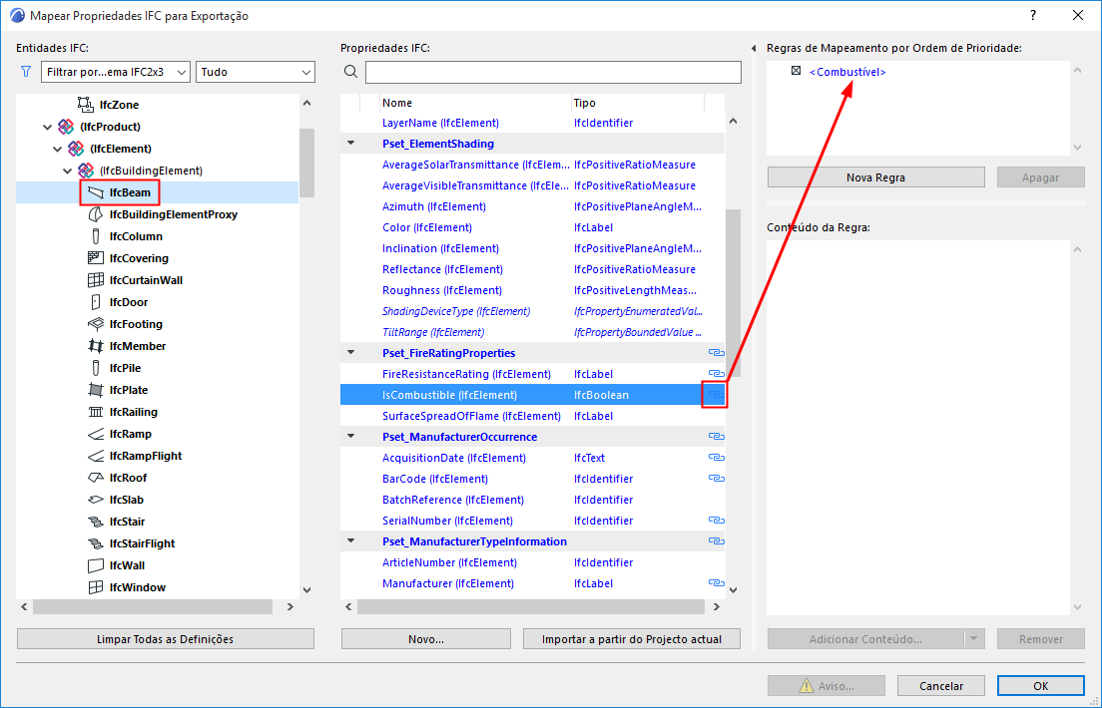Click the IfcMember entity icon
Screen dimensions: 1102x708
coord(96,346)
